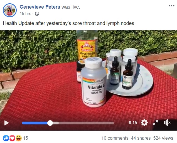Click the public globe privacy icon
177x143 pixels.
37,14
